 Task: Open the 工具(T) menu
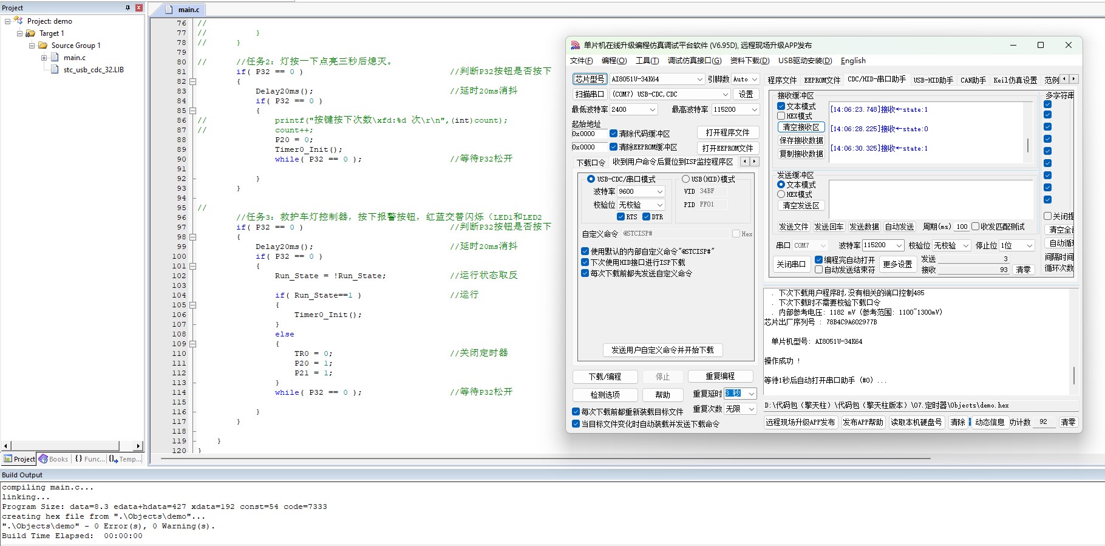click(647, 61)
